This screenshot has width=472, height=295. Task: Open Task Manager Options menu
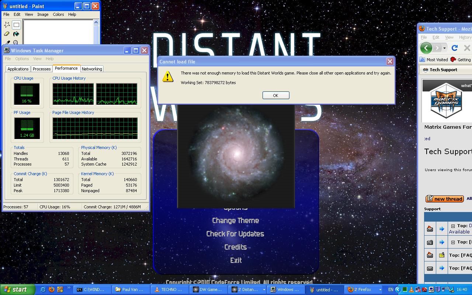pos(22,59)
